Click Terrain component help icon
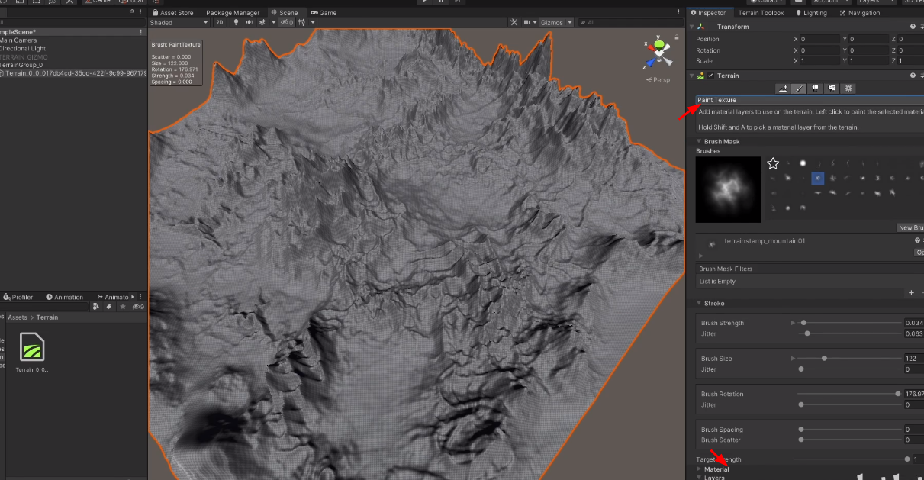Viewport: 924px width, 480px height. click(x=913, y=76)
